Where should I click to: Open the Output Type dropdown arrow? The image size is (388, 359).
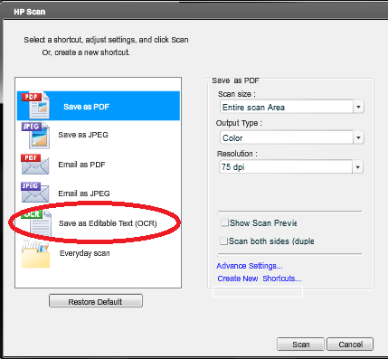(358, 137)
